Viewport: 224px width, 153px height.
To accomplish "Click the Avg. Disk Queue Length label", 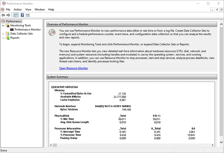I will 74,122.
